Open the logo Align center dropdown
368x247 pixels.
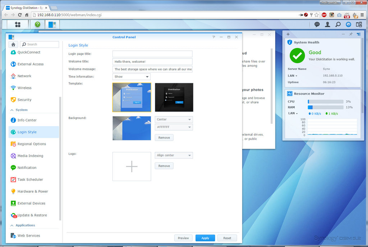pos(174,155)
